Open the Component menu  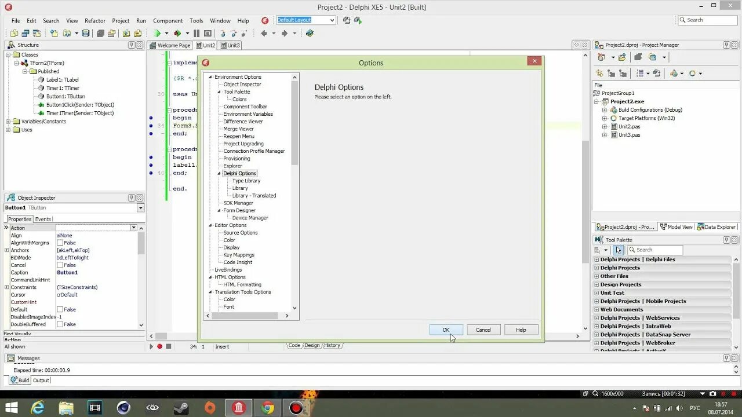(168, 20)
